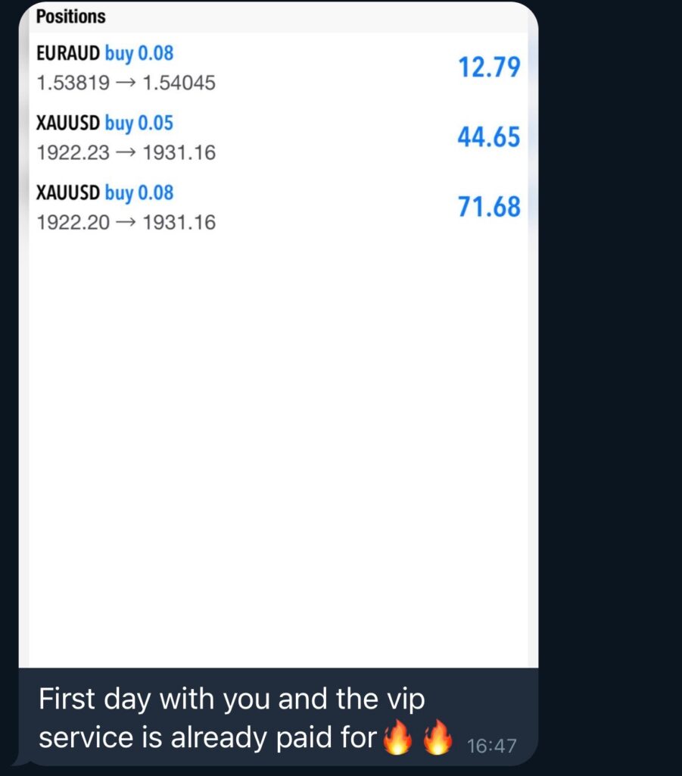Click the first XAUUSD symbol name
682x776 pixels.
(x=68, y=123)
